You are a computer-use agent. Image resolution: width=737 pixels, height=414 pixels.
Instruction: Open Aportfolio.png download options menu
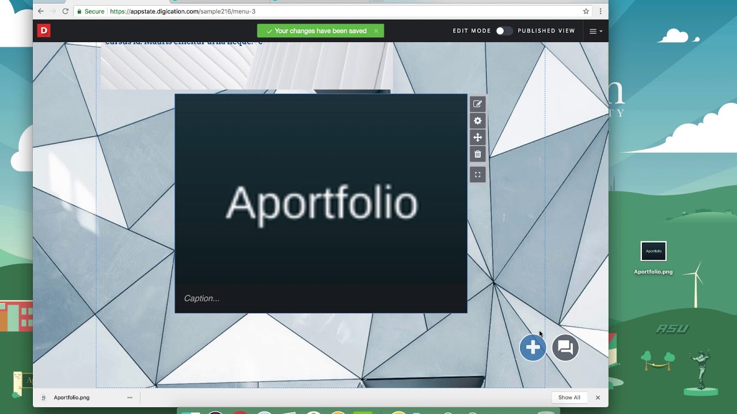[x=130, y=397]
